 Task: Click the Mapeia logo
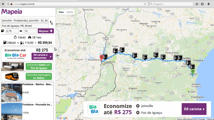point(12,12)
